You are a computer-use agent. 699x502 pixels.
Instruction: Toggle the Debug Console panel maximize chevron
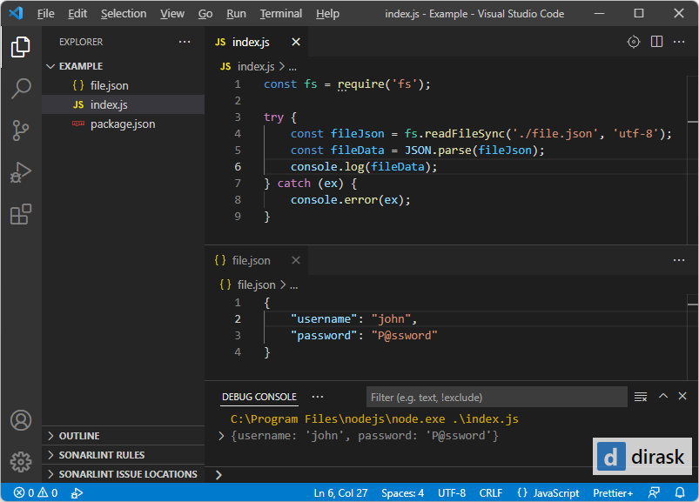[x=662, y=396]
